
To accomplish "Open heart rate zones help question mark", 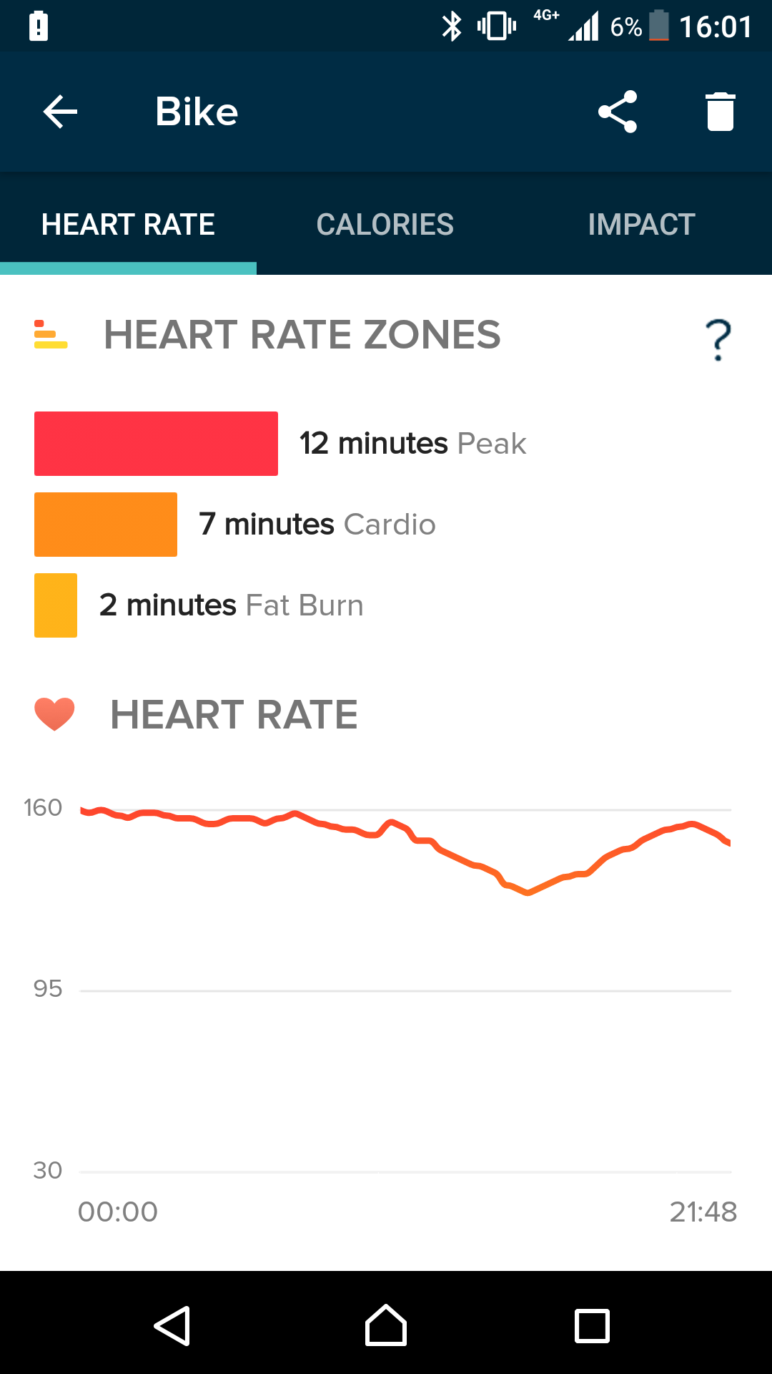I will point(718,340).
